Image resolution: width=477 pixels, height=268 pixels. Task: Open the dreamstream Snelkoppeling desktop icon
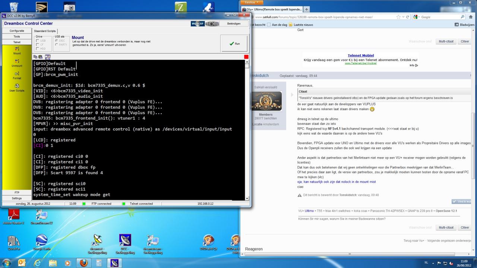point(153,244)
